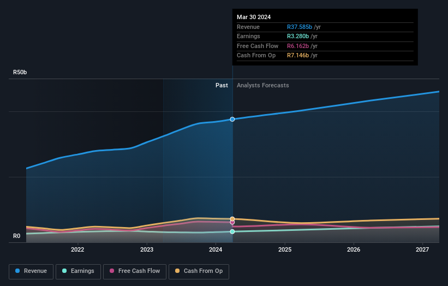Toggle the Cash From Op legend button
The image size is (448, 286).
[199, 271]
